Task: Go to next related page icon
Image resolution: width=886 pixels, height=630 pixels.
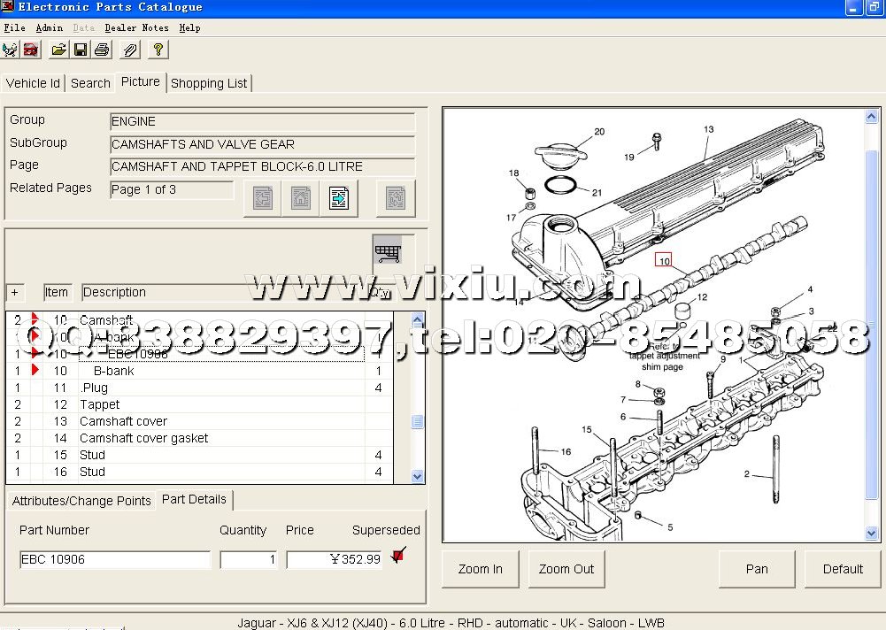Action: pos(339,198)
